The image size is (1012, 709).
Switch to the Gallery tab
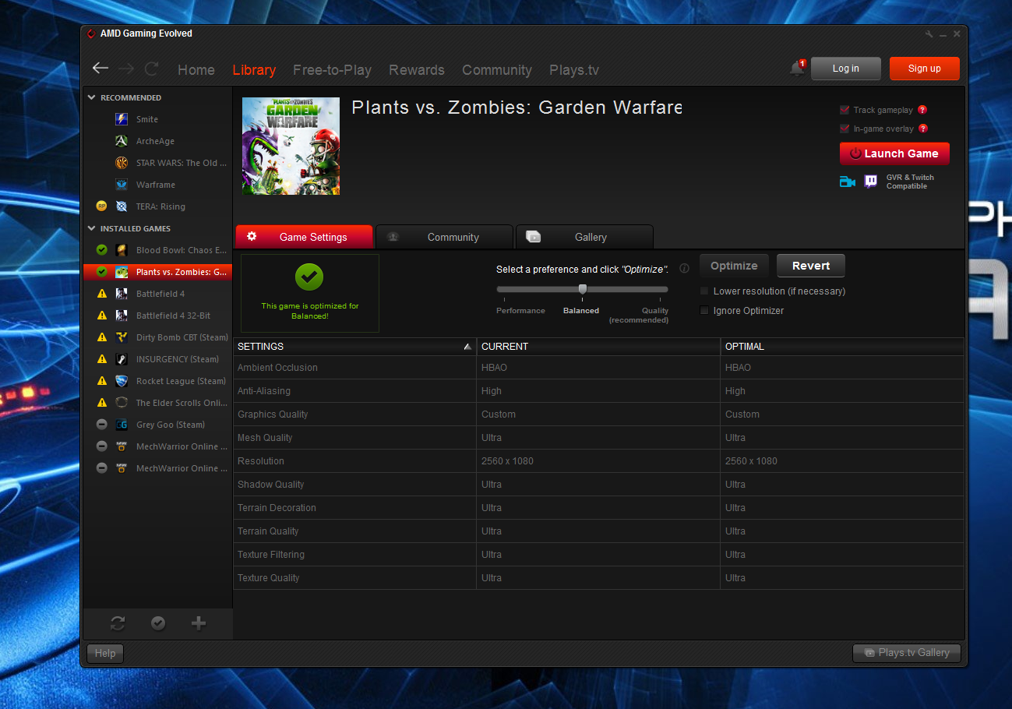pyautogui.click(x=584, y=237)
